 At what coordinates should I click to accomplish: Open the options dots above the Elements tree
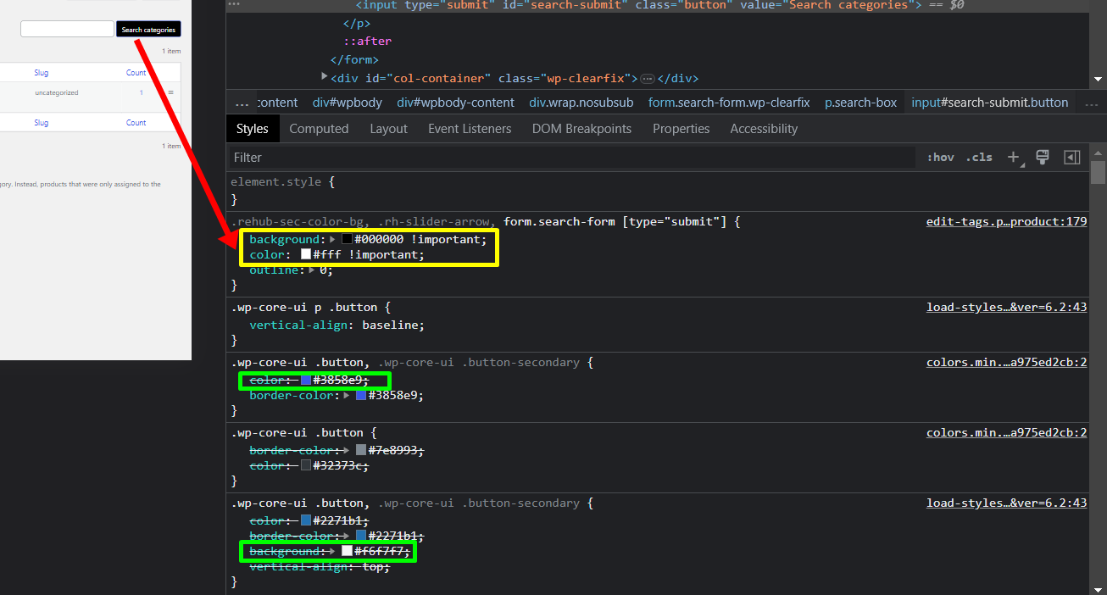[x=234, y=5]
